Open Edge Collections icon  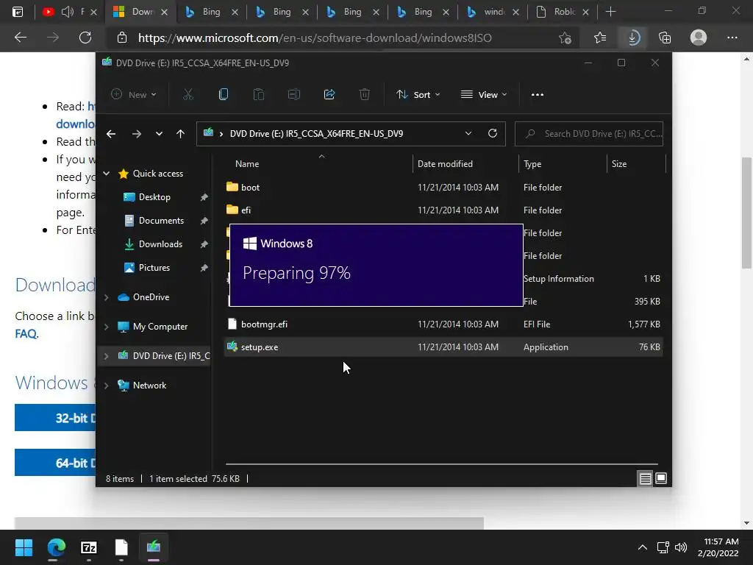coord(665,38)
